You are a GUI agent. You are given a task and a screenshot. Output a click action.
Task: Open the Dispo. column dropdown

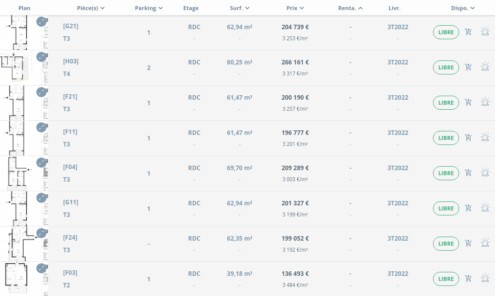click(463, 8)
